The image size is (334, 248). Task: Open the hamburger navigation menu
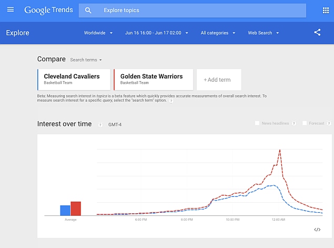(x=11, y=9)
